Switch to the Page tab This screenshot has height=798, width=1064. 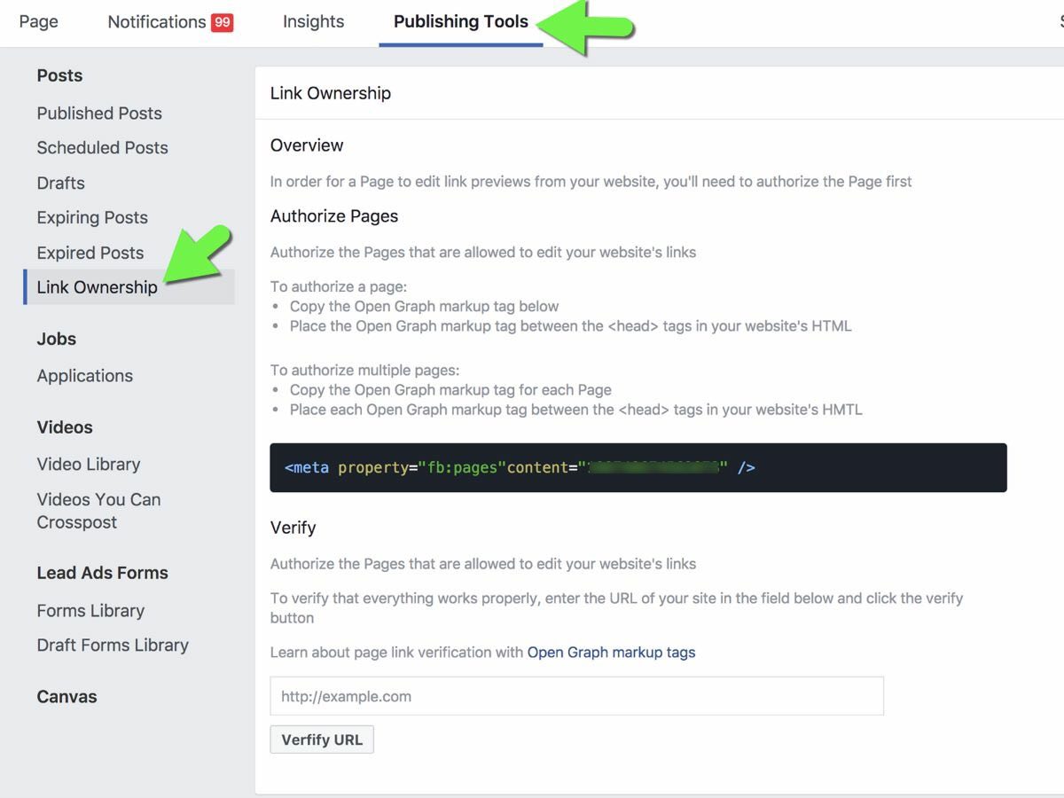coord(39,22)
